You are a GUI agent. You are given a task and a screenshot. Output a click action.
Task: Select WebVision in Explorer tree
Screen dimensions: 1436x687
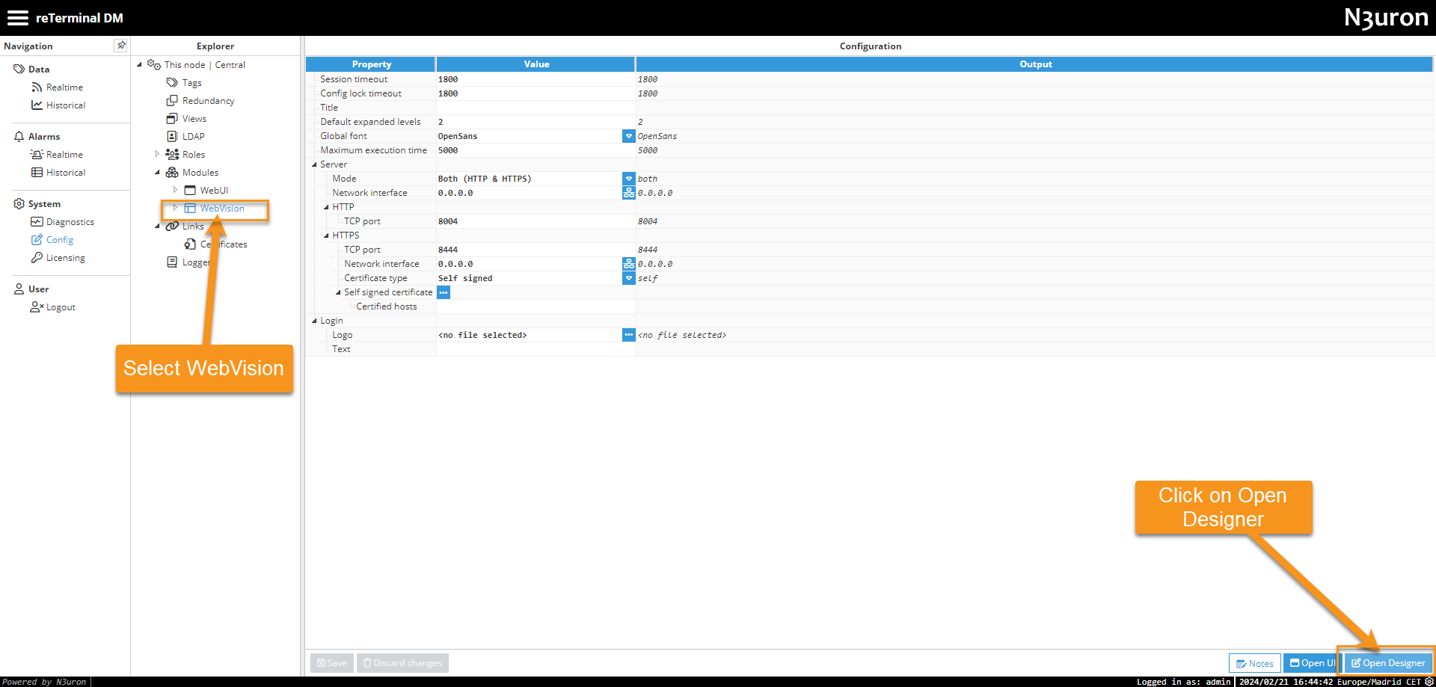[x=222, y=209]
